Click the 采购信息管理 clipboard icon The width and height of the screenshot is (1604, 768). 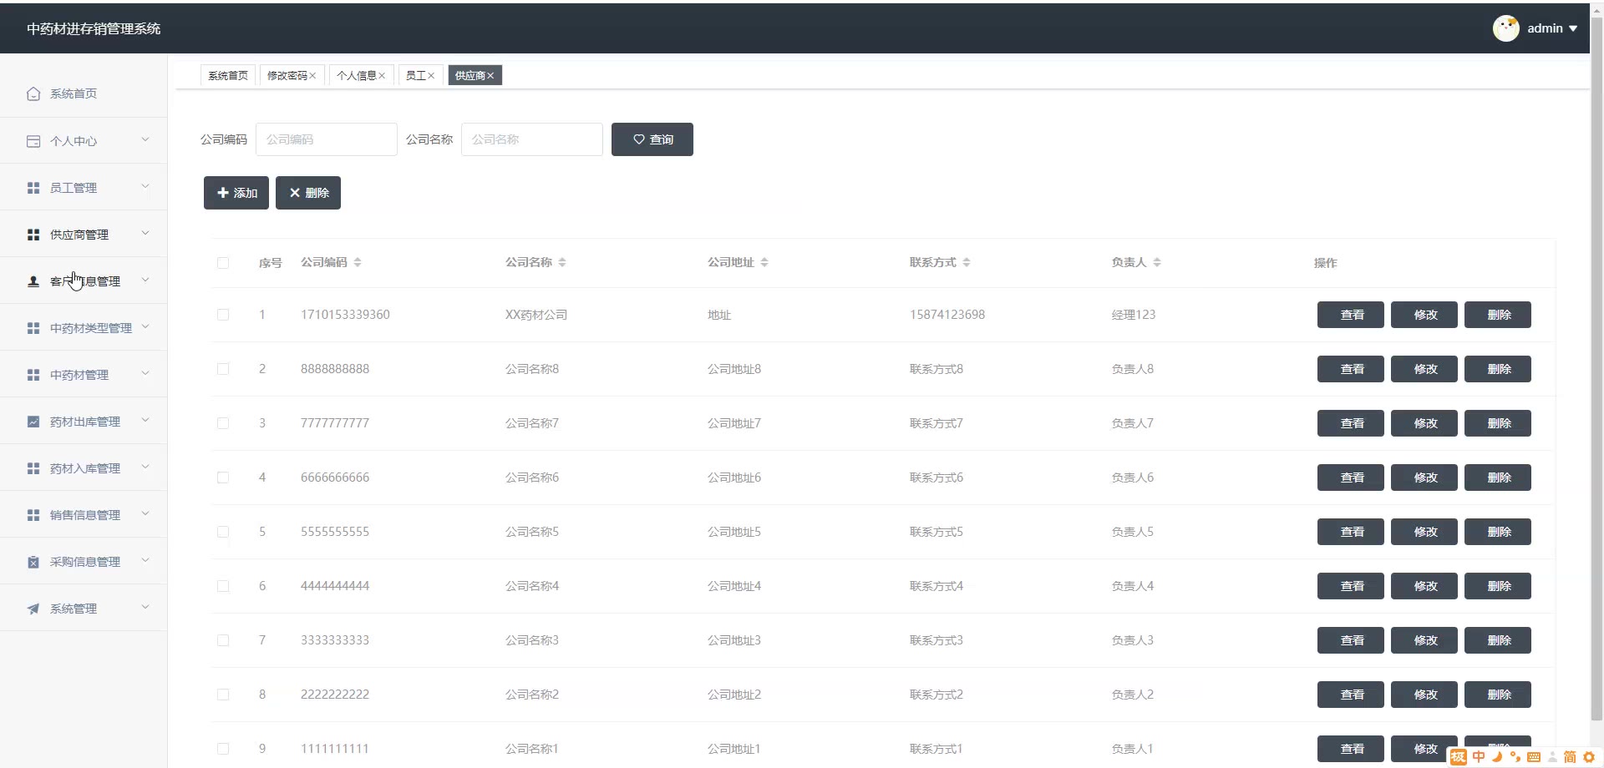[33, 562]
